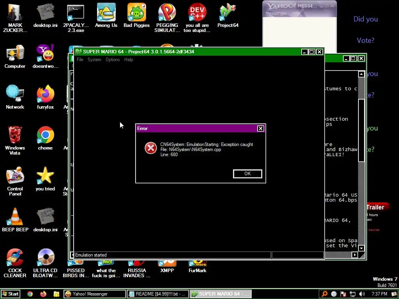This screenshot has height=299, width=399.
Task: Click the Action Center flag tray icon
Action: click(x=343, y=294)
